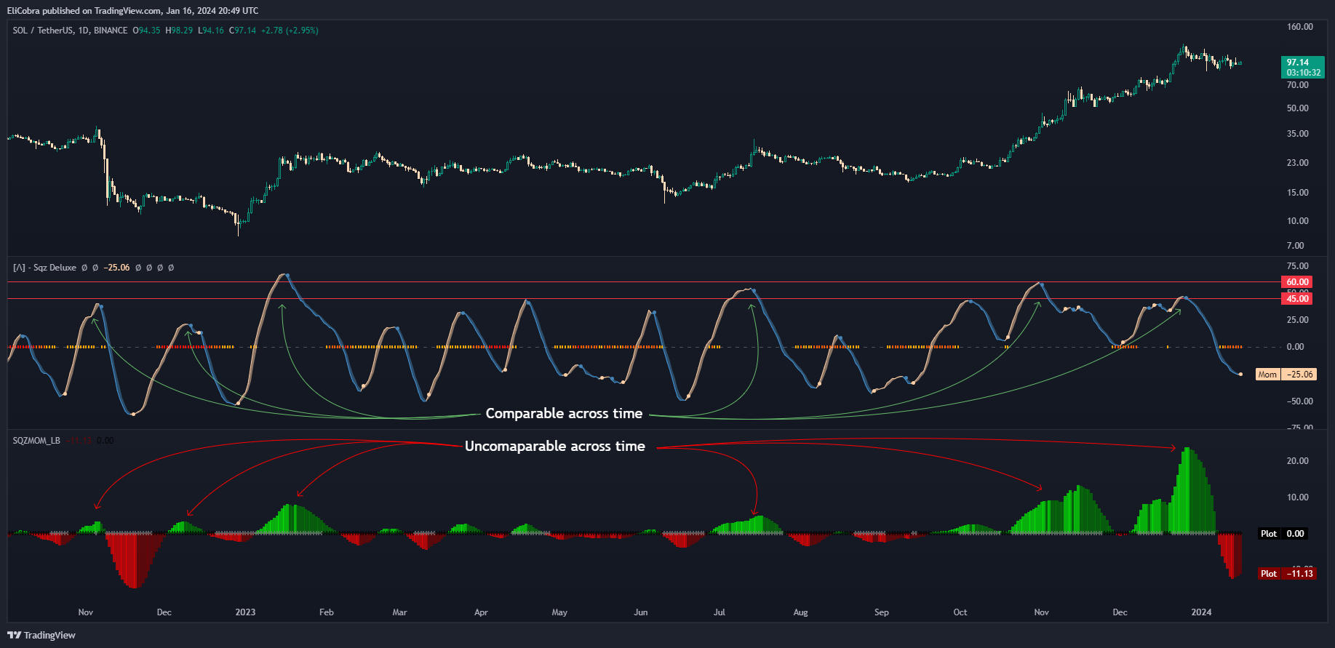This screenshot has height=648, width=1335.
Task: Select the red 45.00 level label
Action: (1296, 299)
